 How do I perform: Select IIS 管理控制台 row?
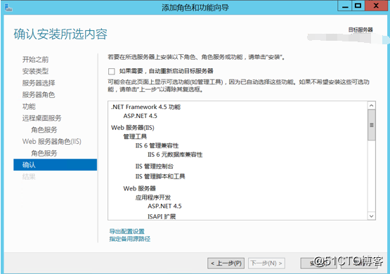click(155, 167)
